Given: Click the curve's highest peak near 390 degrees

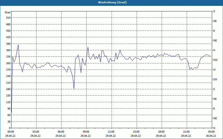Looking at the screenshot, I should pyautogui.click(x=18, y=45).
